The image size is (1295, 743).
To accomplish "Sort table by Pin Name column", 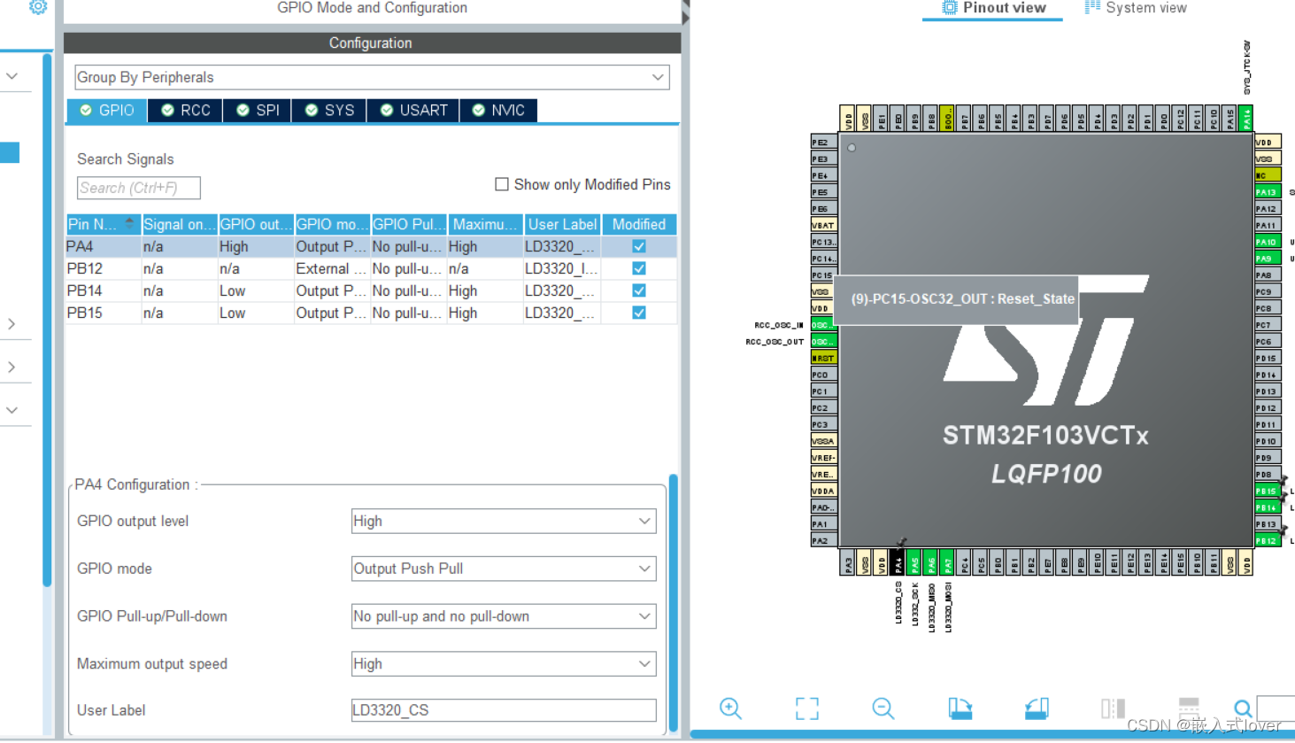I will pos(104,224).
